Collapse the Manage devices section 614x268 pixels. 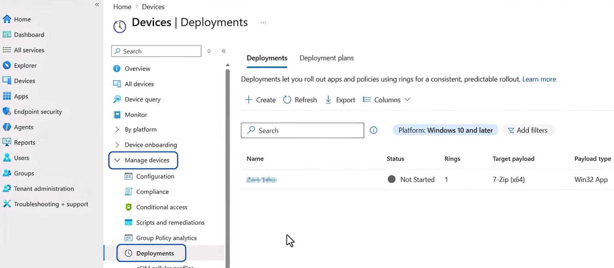[x=117, y=160]
